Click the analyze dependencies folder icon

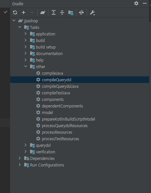(71, 12)
